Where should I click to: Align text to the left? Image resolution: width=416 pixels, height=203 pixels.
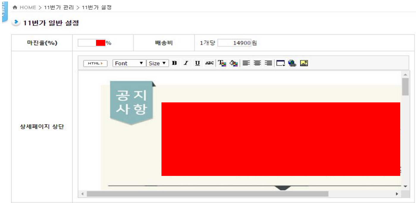click(x=246, y=63)
